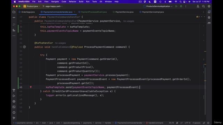Go to previous highlighted problem up arrow
The height and width of the screenshot is (125, 223).
[201, 17]
